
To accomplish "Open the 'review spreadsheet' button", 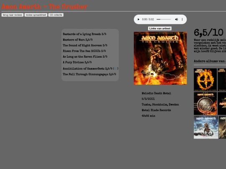I will click(x=36, y=15).
